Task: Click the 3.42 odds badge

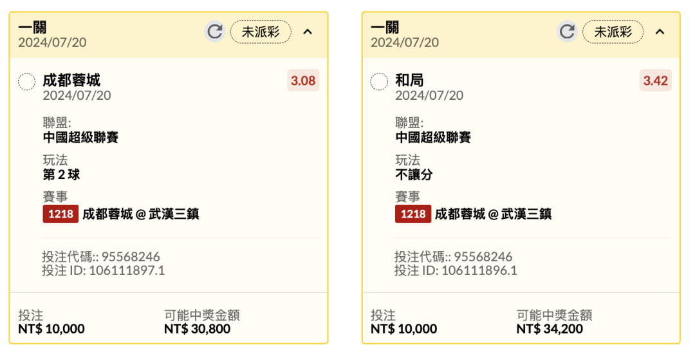Action: 656,80
